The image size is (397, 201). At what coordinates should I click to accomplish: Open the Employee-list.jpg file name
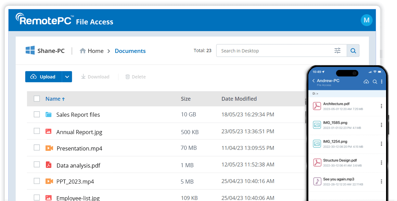click(x=78, y=198)
